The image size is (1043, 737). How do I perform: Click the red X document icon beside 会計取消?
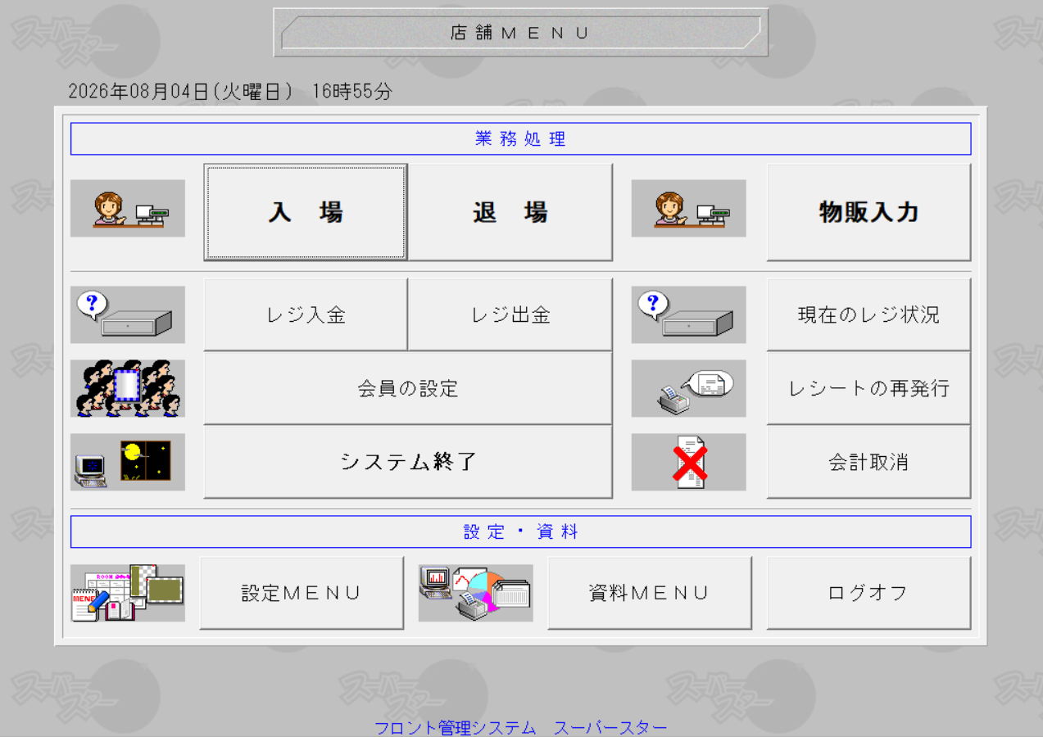689,462
